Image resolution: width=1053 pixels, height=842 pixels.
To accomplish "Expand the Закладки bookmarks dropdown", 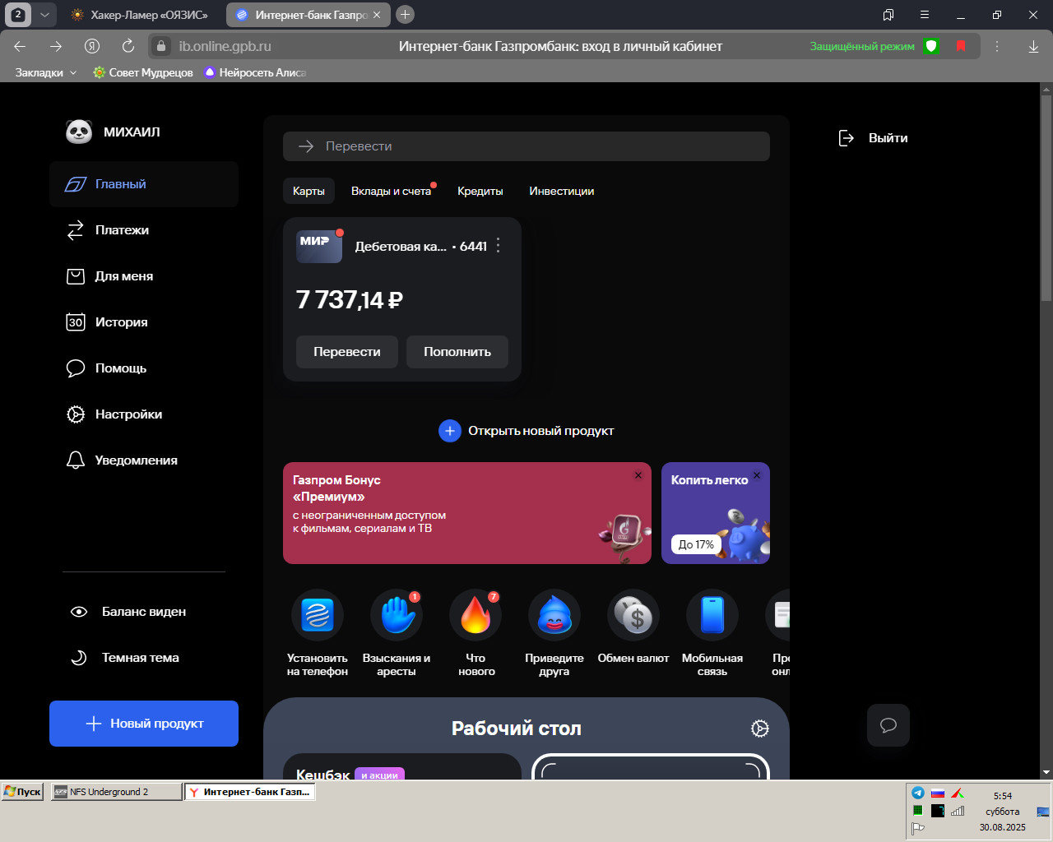I will (x=46, y=72).
